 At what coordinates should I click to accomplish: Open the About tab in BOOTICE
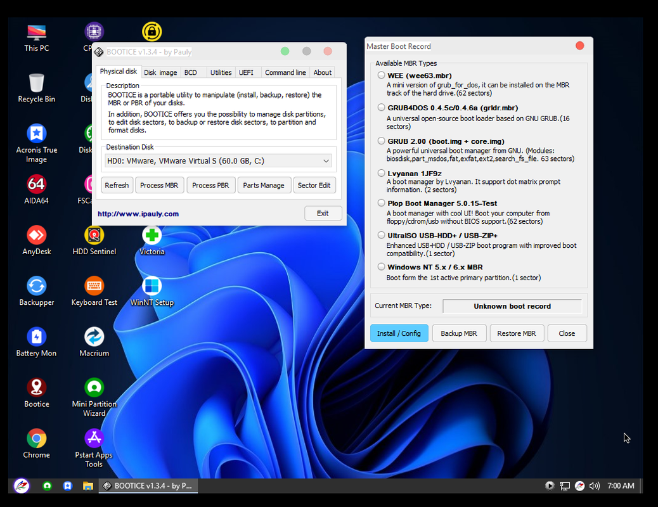pos(322,72)
